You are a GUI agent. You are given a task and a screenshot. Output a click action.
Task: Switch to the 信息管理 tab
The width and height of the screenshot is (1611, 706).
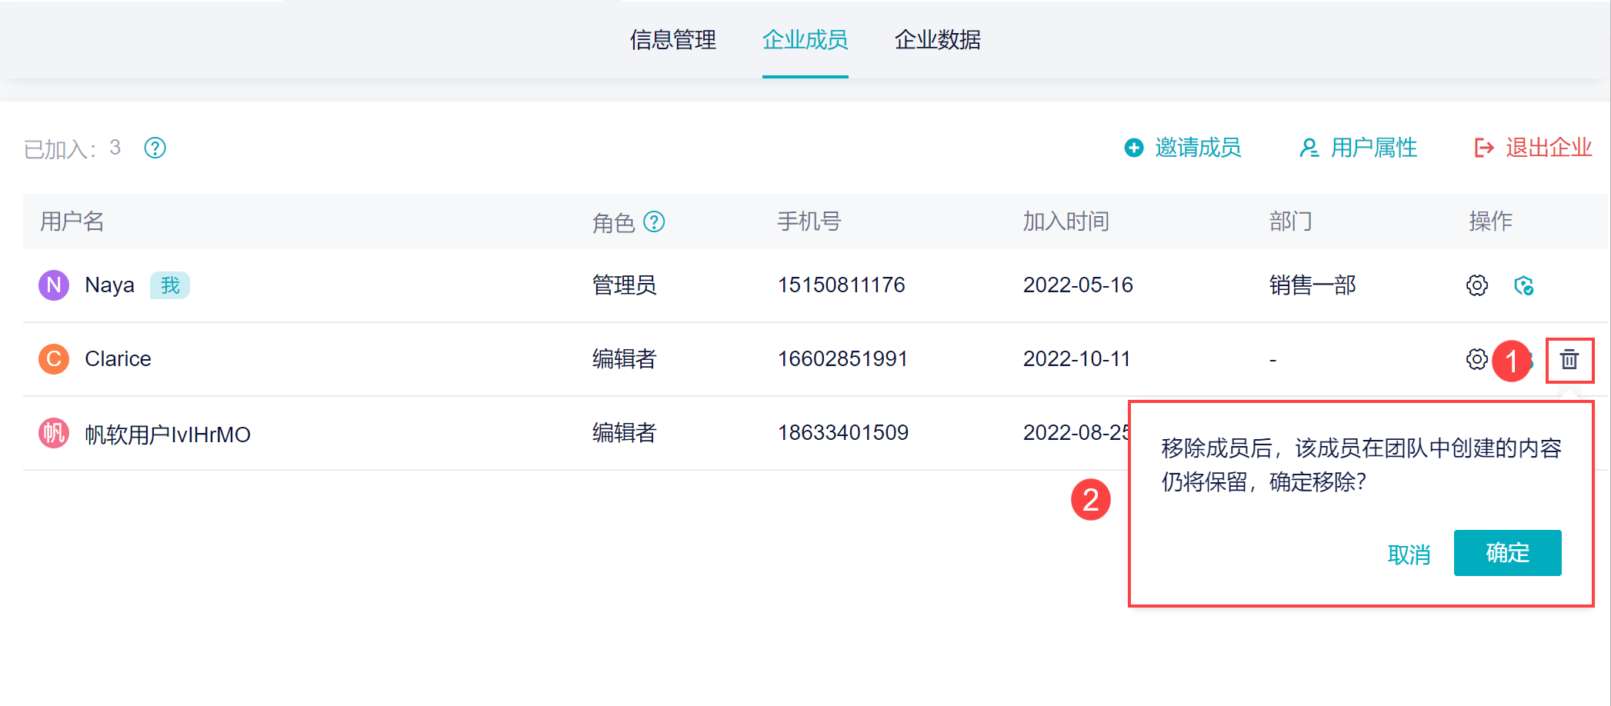pyautogui.click(x=673, y=40)
